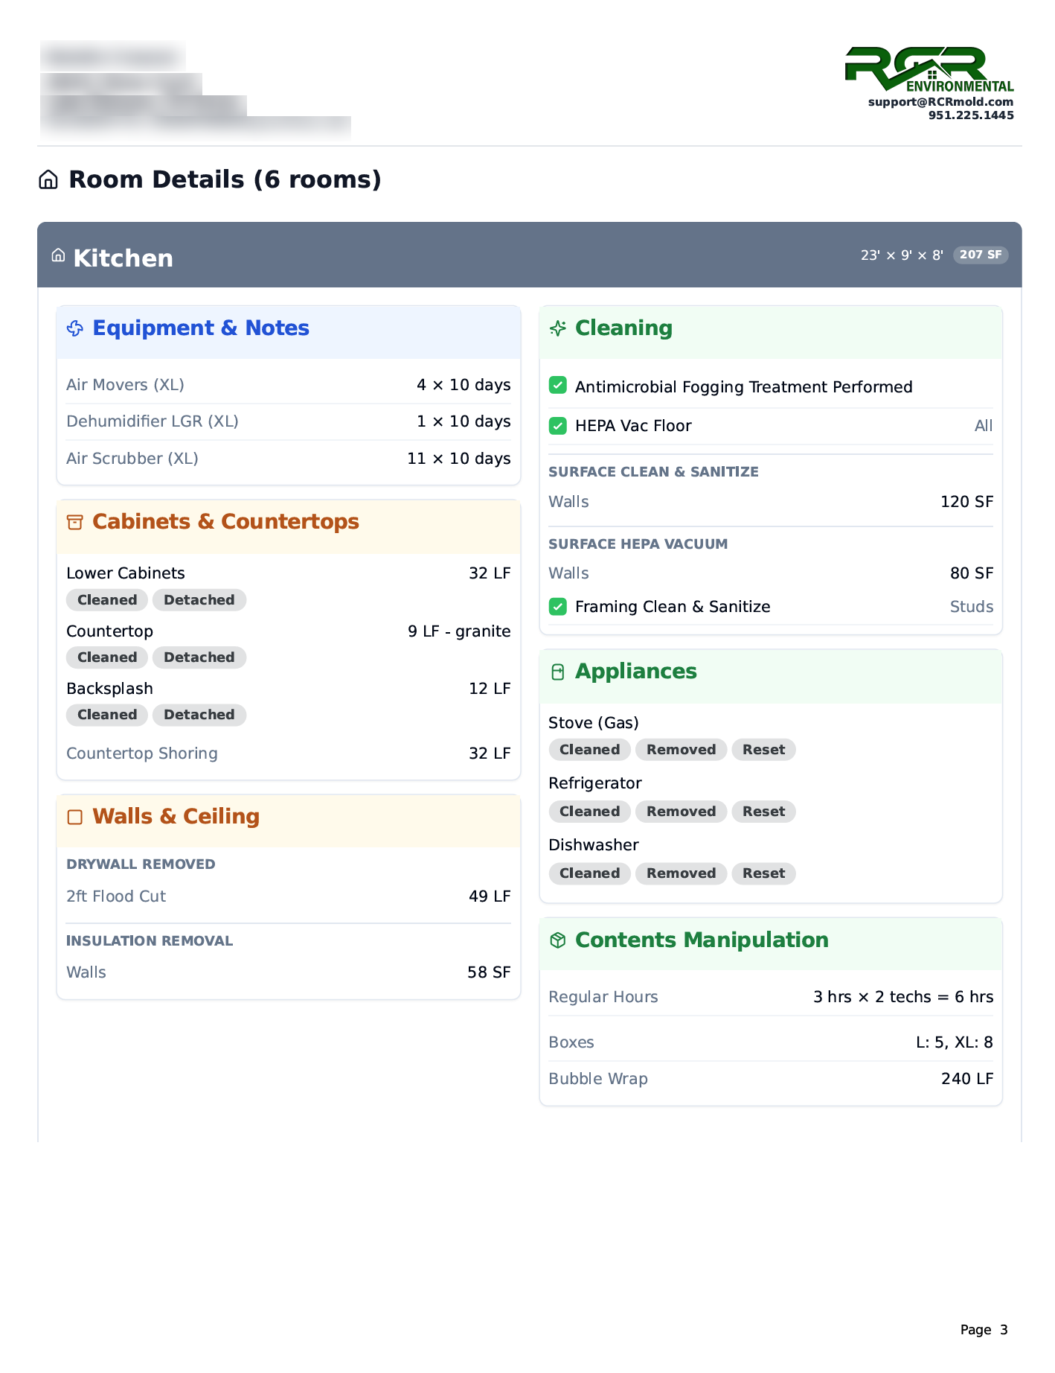The height and width of the screenshot is (1373, 1055).
Task: Click the 120 SF walls value
Action: [966, 502]
